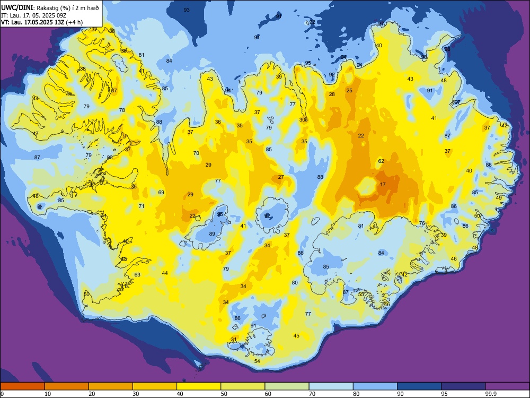Click the 95–99.9 navy legend swatch
This screenshot has width=530, height=398.
point(463,386)
